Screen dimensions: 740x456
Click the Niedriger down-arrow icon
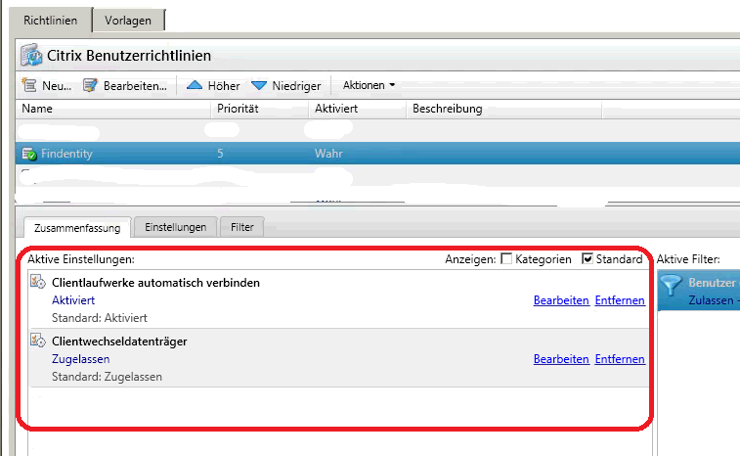coord(259,85)
